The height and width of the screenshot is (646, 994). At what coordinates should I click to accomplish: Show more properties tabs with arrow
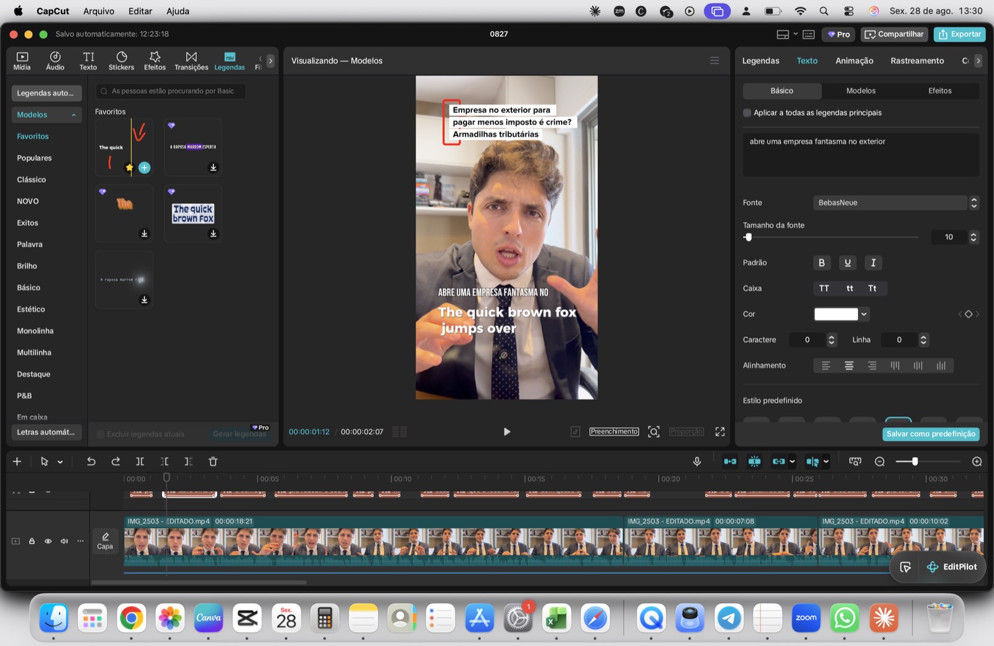(x=978, y=60)
